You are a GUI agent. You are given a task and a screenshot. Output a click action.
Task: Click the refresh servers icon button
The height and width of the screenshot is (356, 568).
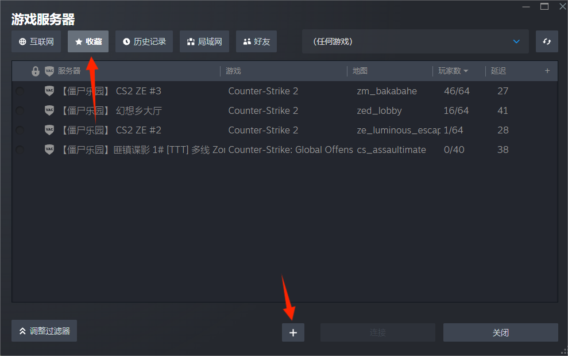[546, 41]
